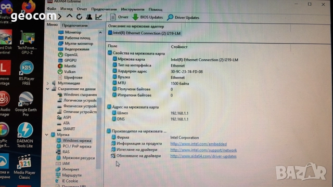Select Mantle tree item
This screenshot has height=187, width=333.
tap(70, 66)
